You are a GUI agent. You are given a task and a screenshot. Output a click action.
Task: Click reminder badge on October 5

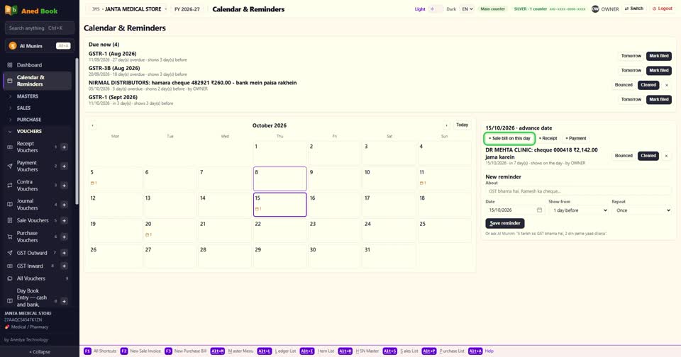[94, 183]
